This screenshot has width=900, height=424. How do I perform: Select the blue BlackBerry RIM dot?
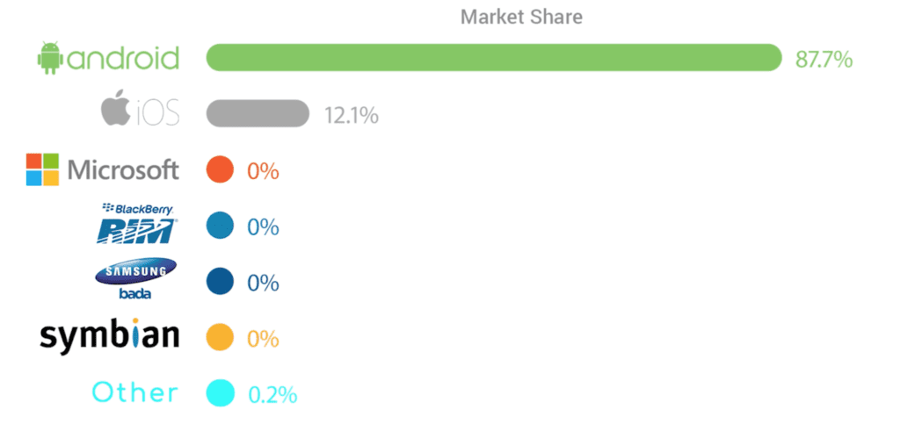tap(220, 226)
